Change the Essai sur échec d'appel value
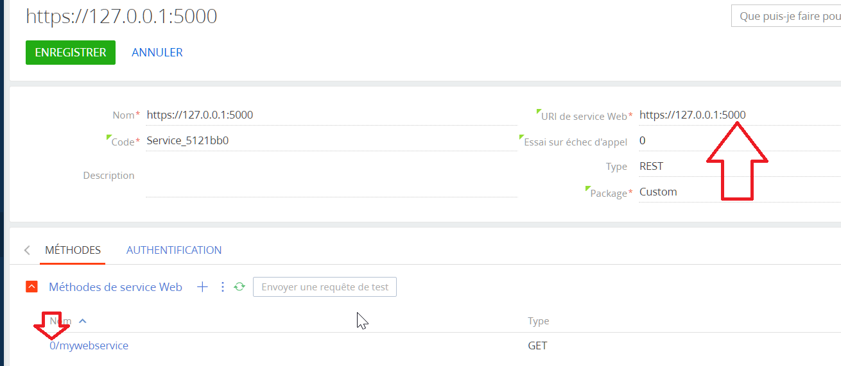 [740, 141]
